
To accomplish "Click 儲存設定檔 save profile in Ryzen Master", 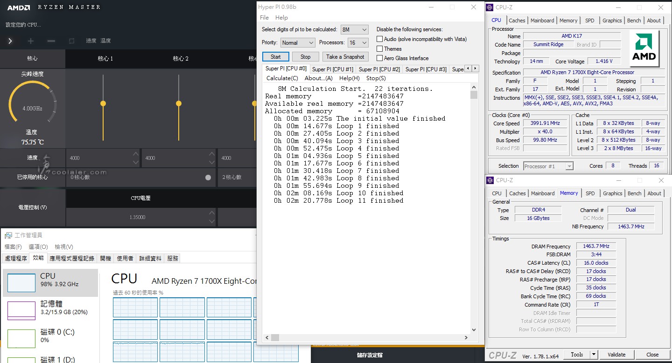I will point(370,355).
